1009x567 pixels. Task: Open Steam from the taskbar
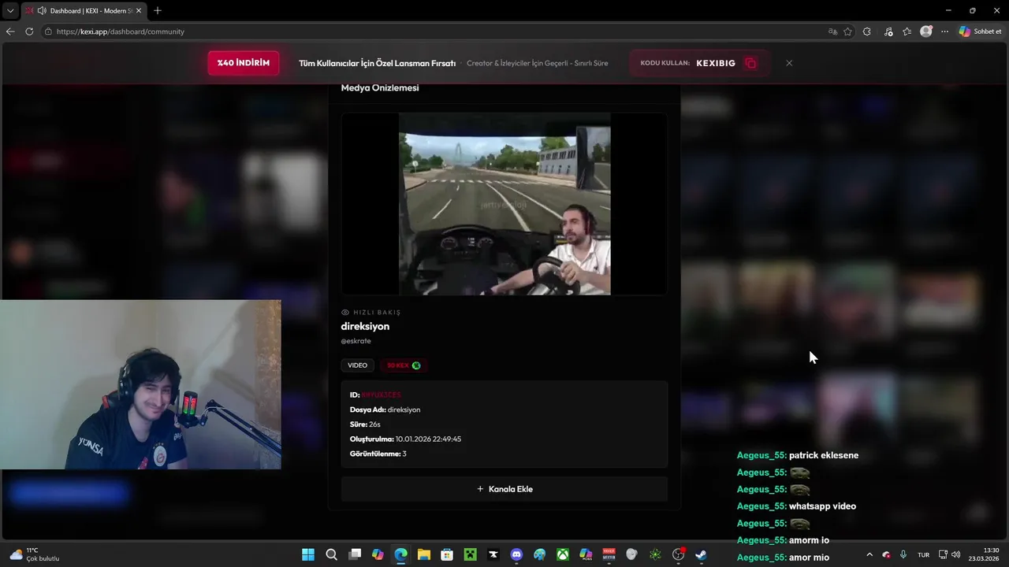[701, 554]
